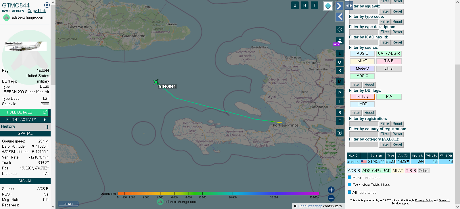Click the aircraft photo thumbnail

(x=25, y=46)
